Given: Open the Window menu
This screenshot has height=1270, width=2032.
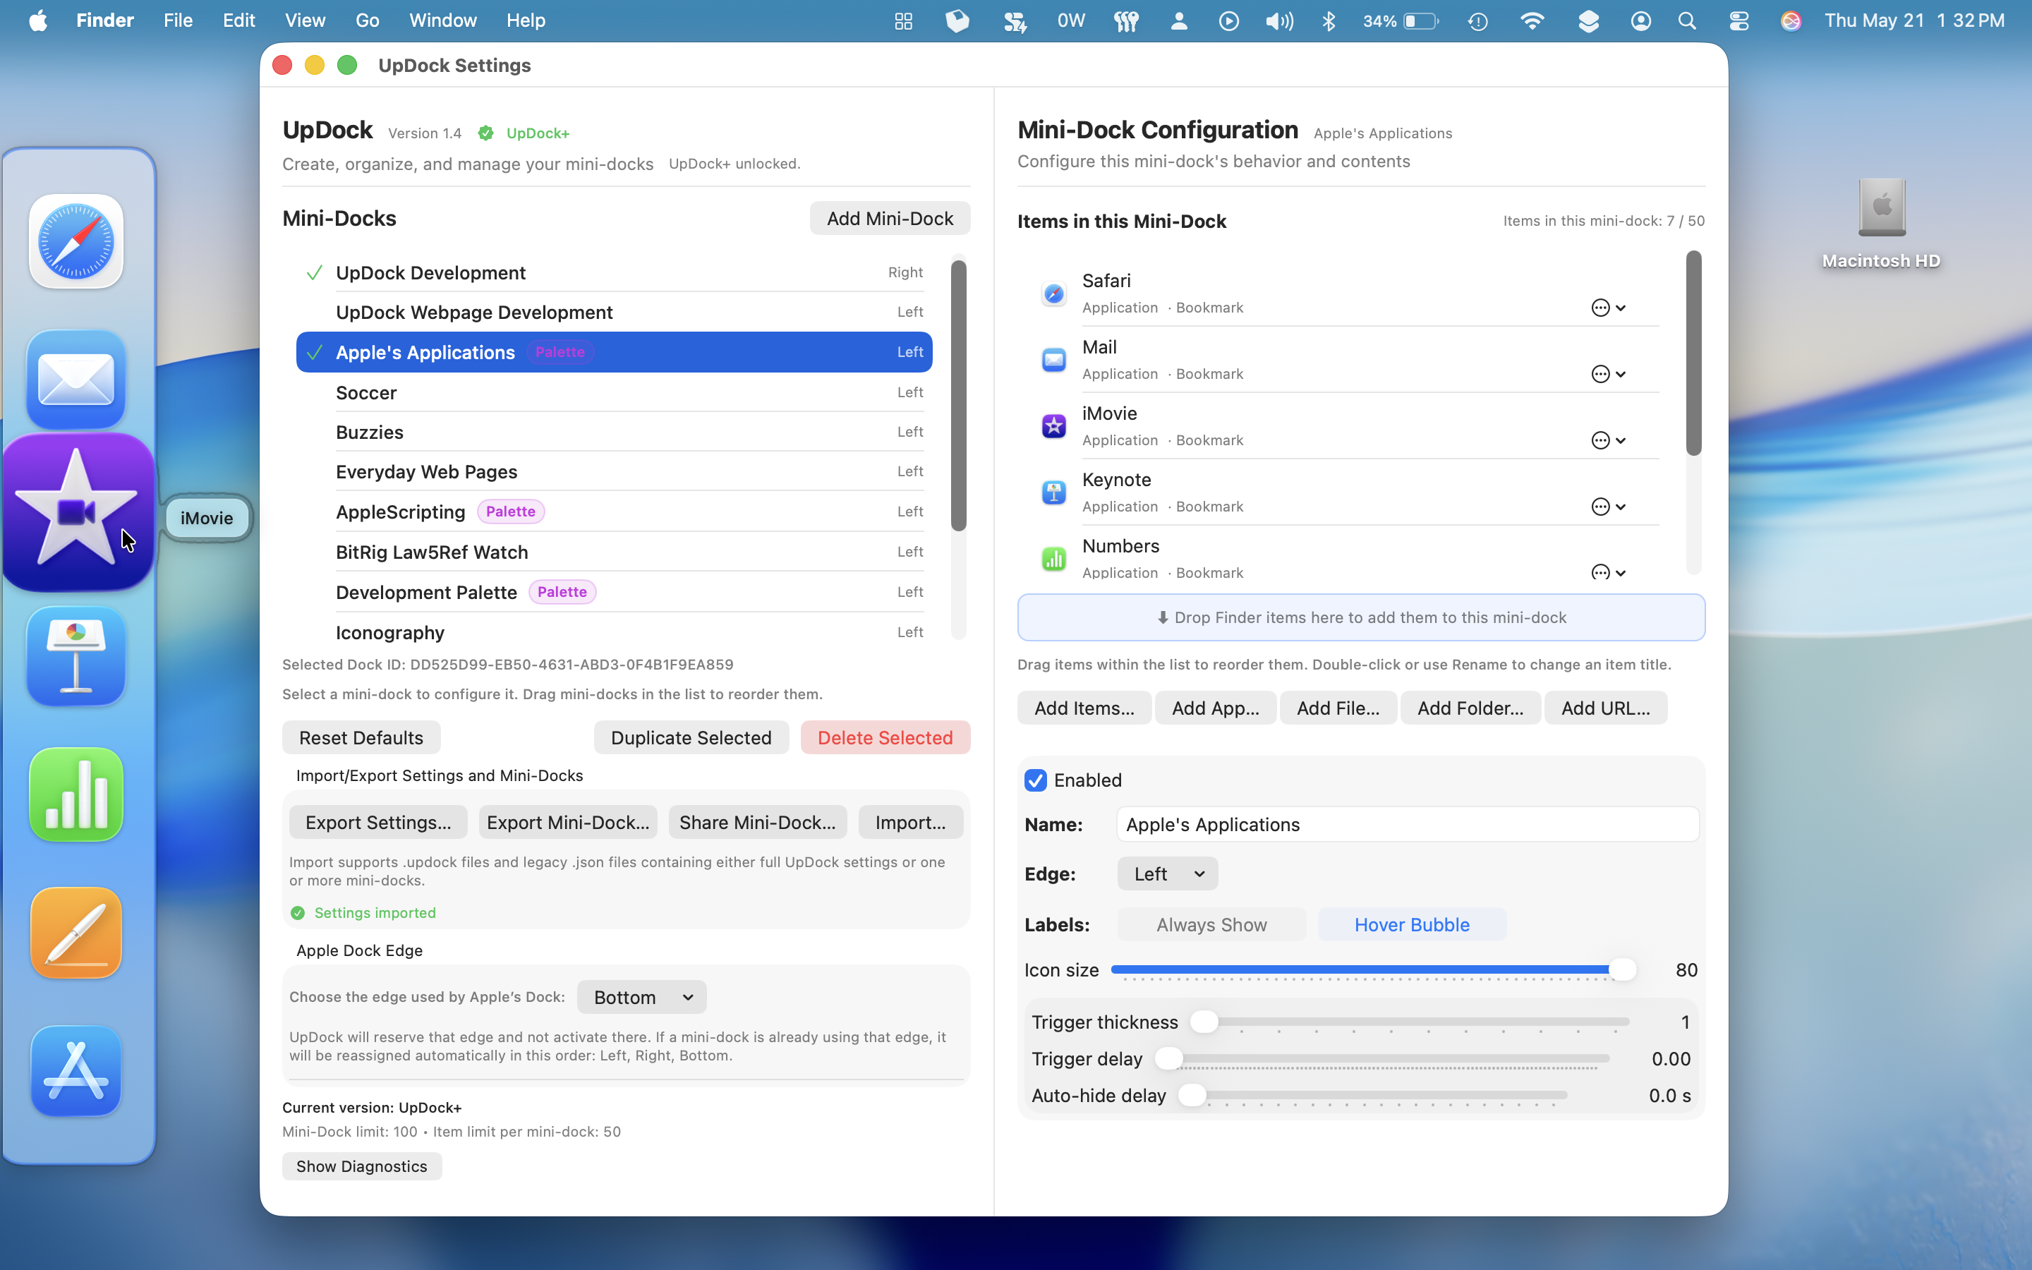Looking at the screenshot, I should click(x=442, y=20).
